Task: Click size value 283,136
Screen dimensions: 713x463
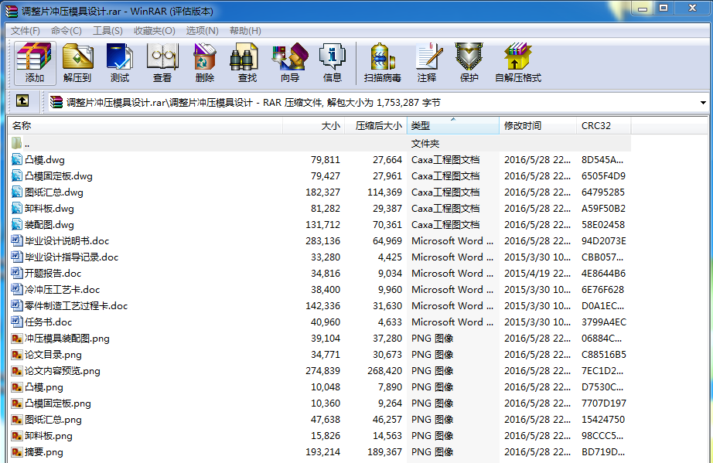Action: pyautogui.click(x=322, y=241)
